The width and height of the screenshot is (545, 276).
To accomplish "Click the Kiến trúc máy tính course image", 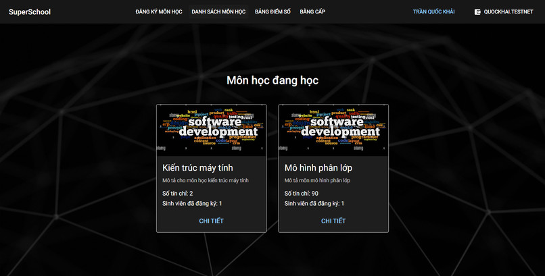I will pyautogui.click(x=212, y=130).
